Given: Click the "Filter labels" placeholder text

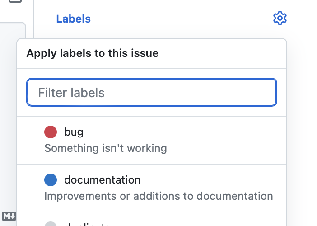Looking at the screenshot, I should coord(71,93).
